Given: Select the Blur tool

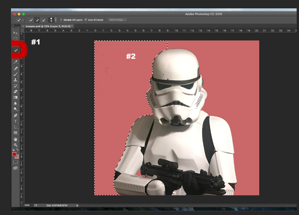Looking at the screenshot, I should [x=15, y=103].
